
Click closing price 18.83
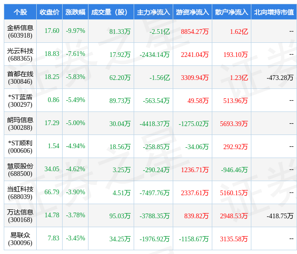(x=52, y=54)
